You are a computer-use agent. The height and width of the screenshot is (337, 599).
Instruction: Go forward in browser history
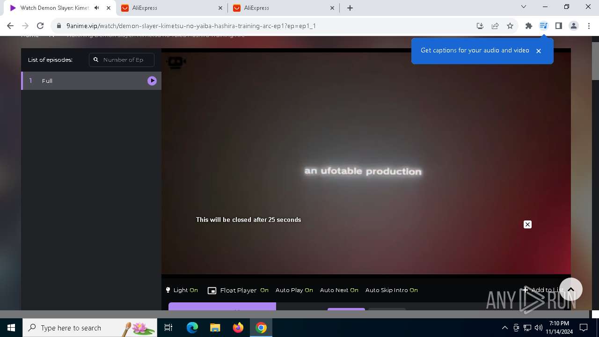click(25, 26)
